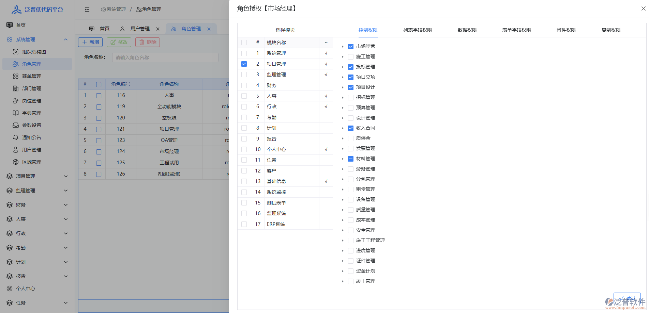This screenshot has height=313, width=649.
Task: Select the 菜单管理 sidebar icon
Action: point(15,76)
